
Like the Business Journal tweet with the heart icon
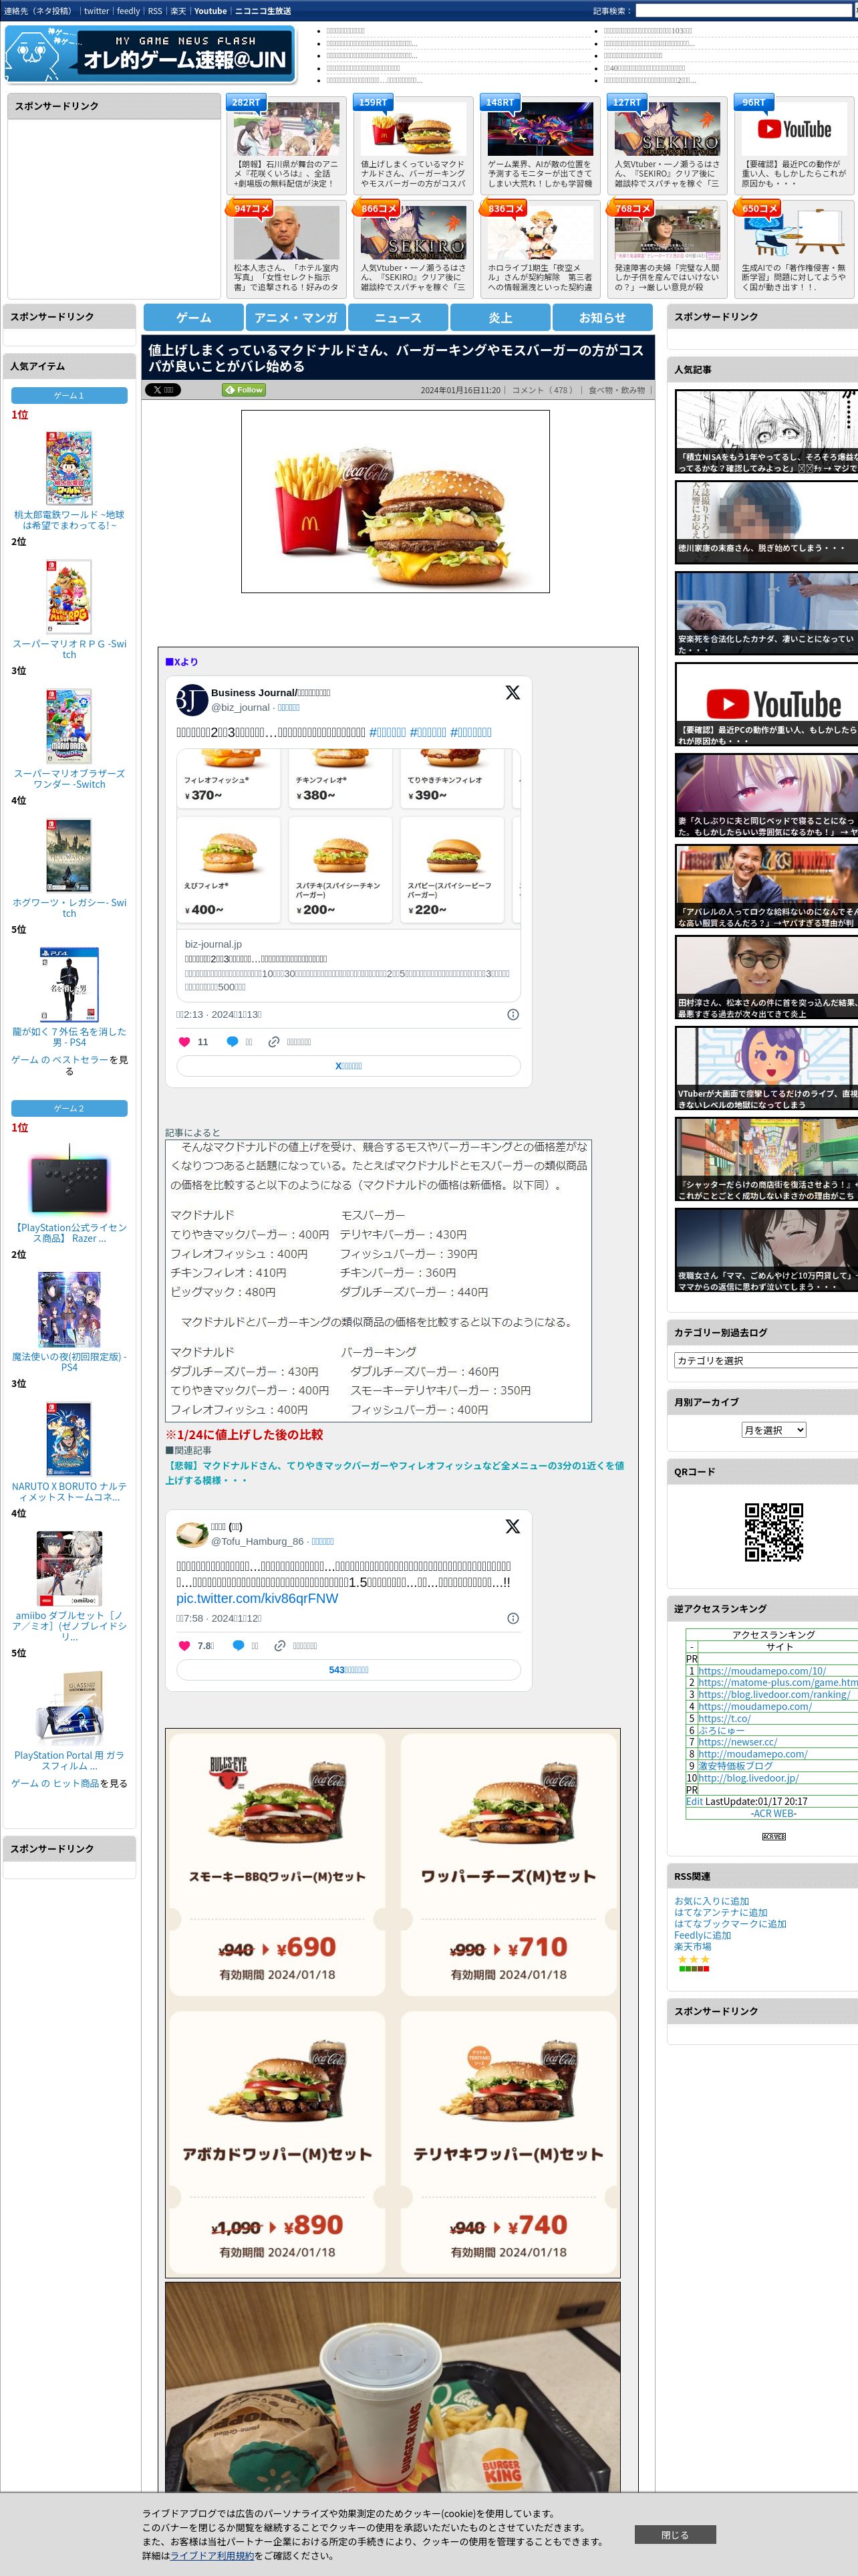pos(184,1041)
